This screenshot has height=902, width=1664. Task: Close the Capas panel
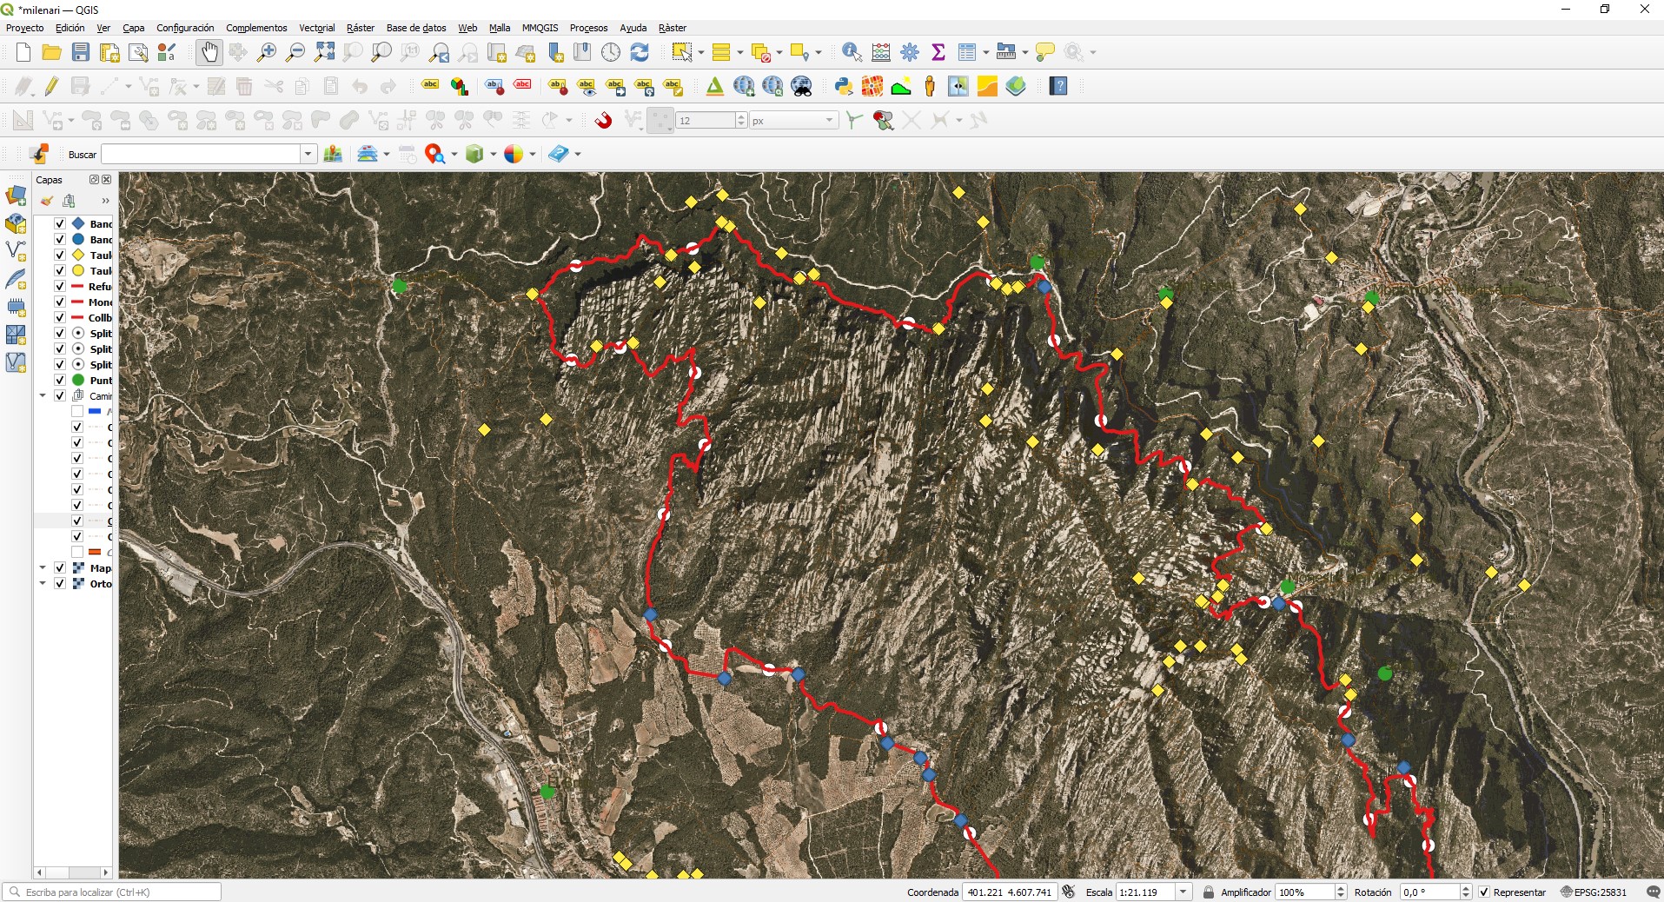tap(107, 180)
